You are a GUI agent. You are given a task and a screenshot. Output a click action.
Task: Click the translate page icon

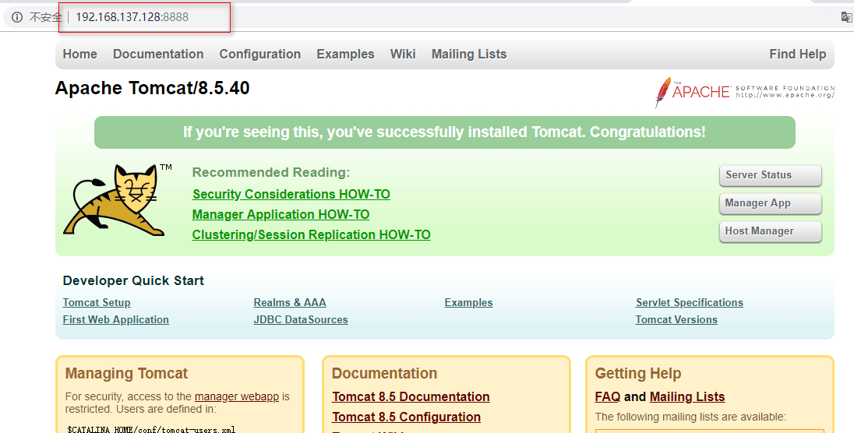coord(846,17)
